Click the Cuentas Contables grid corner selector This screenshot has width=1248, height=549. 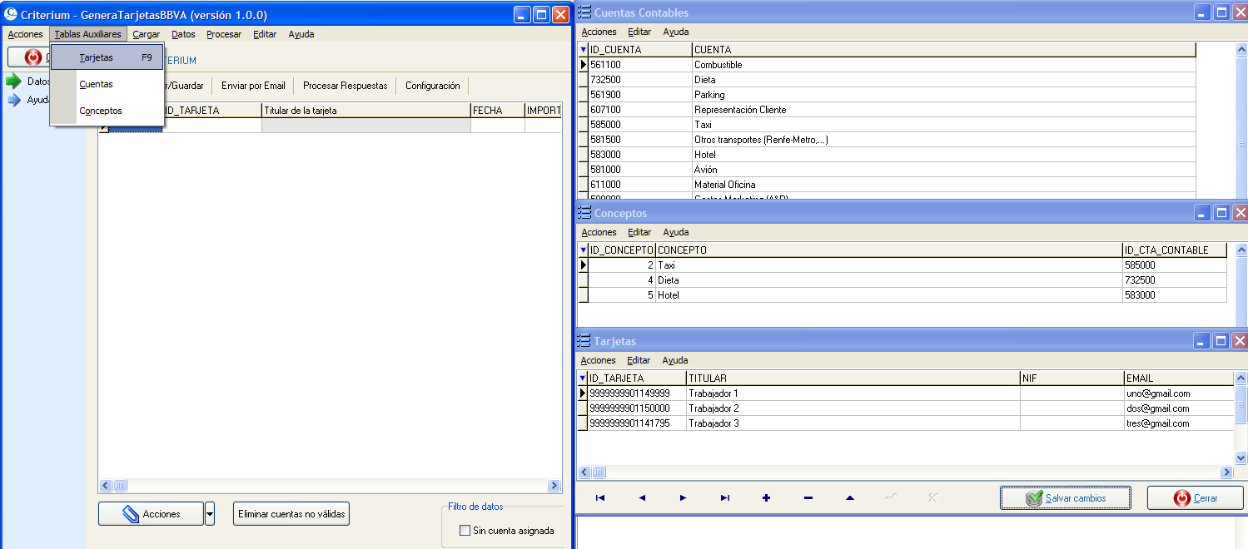[583, 50]
